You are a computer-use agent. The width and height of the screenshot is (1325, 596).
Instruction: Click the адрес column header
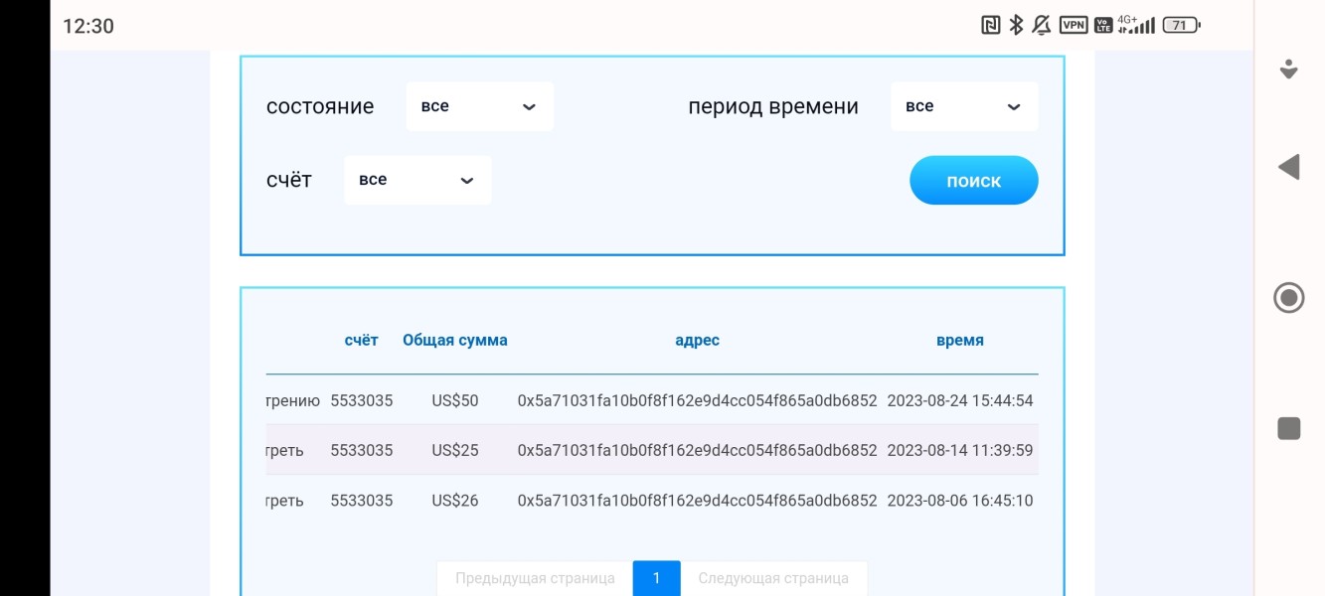click(697, 340)
